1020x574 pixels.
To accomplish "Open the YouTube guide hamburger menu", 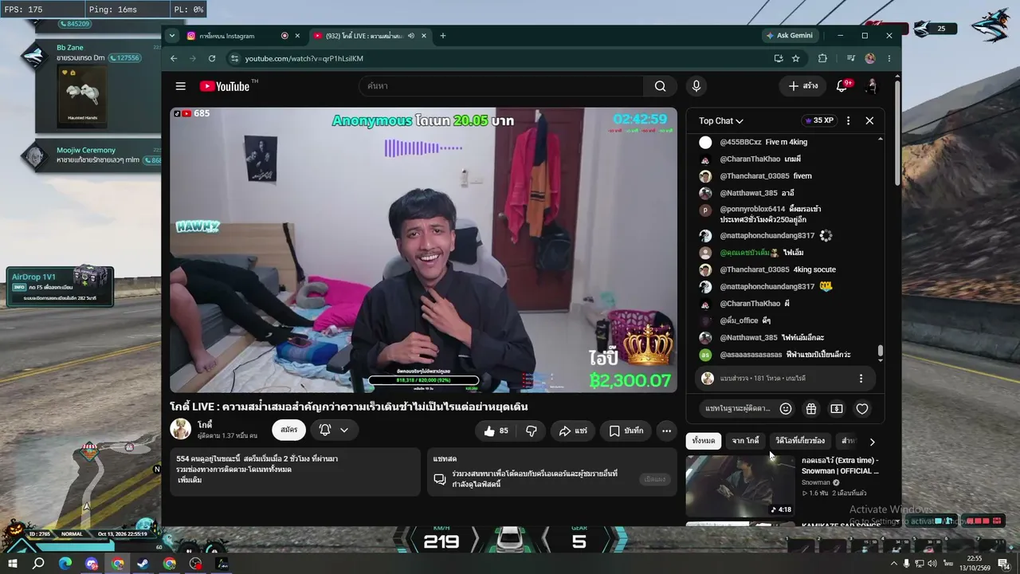I will click(x=181, y=86).
